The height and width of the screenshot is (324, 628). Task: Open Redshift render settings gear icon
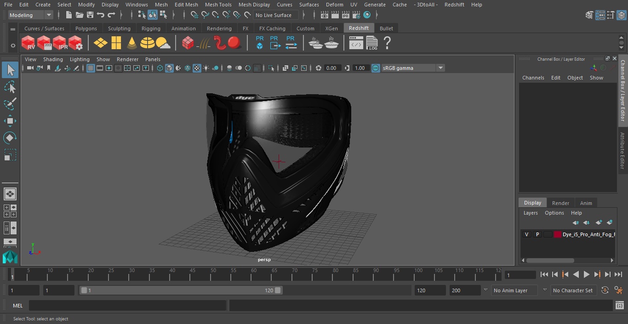pos(75,43)
